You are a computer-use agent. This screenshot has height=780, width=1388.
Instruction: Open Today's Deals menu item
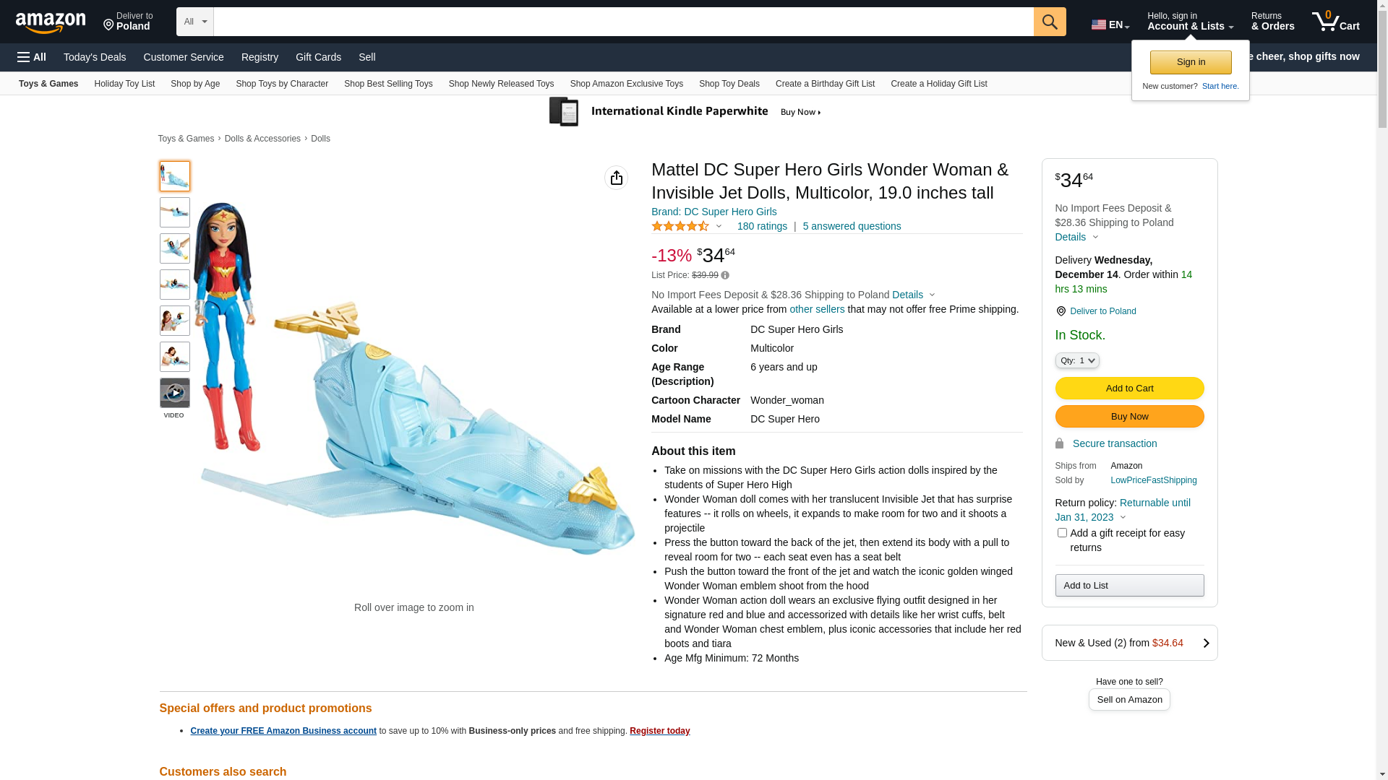(95, 57)
